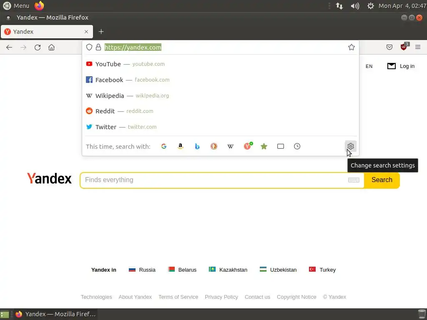Choose the Reddit suggestion
The width and height of the screenshot is (427, 320).
pyautogui.click(x=221, y=111)
